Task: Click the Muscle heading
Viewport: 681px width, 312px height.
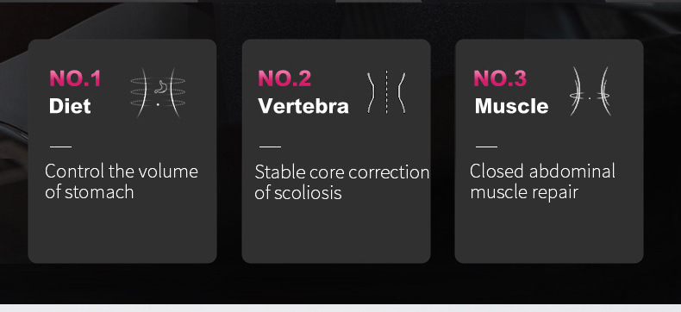Action: (x=511, y=106)
